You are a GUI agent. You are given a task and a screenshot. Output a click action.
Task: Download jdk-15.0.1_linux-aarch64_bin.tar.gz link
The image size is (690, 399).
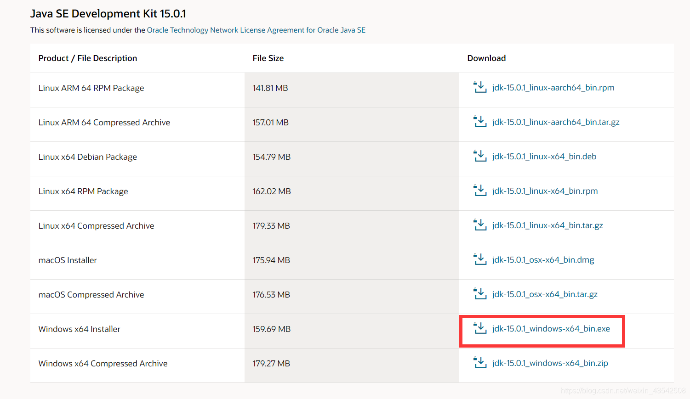pyautogui.click(x=556, y=122)
